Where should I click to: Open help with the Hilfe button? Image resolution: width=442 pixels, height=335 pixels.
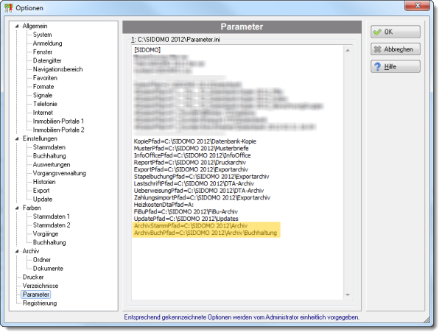[395, 67]
